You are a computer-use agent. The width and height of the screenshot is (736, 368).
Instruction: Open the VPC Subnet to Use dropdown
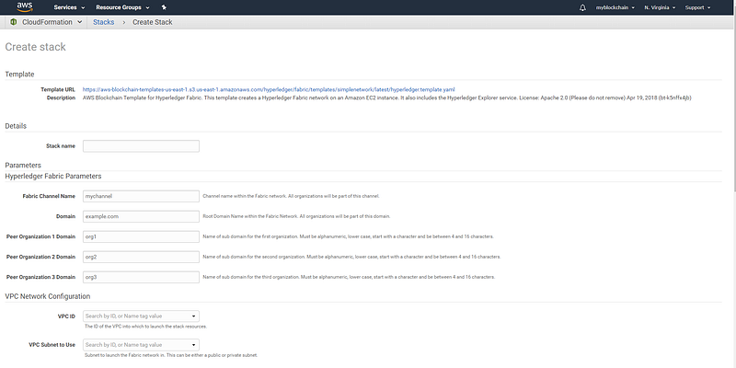tap(142, 344)
